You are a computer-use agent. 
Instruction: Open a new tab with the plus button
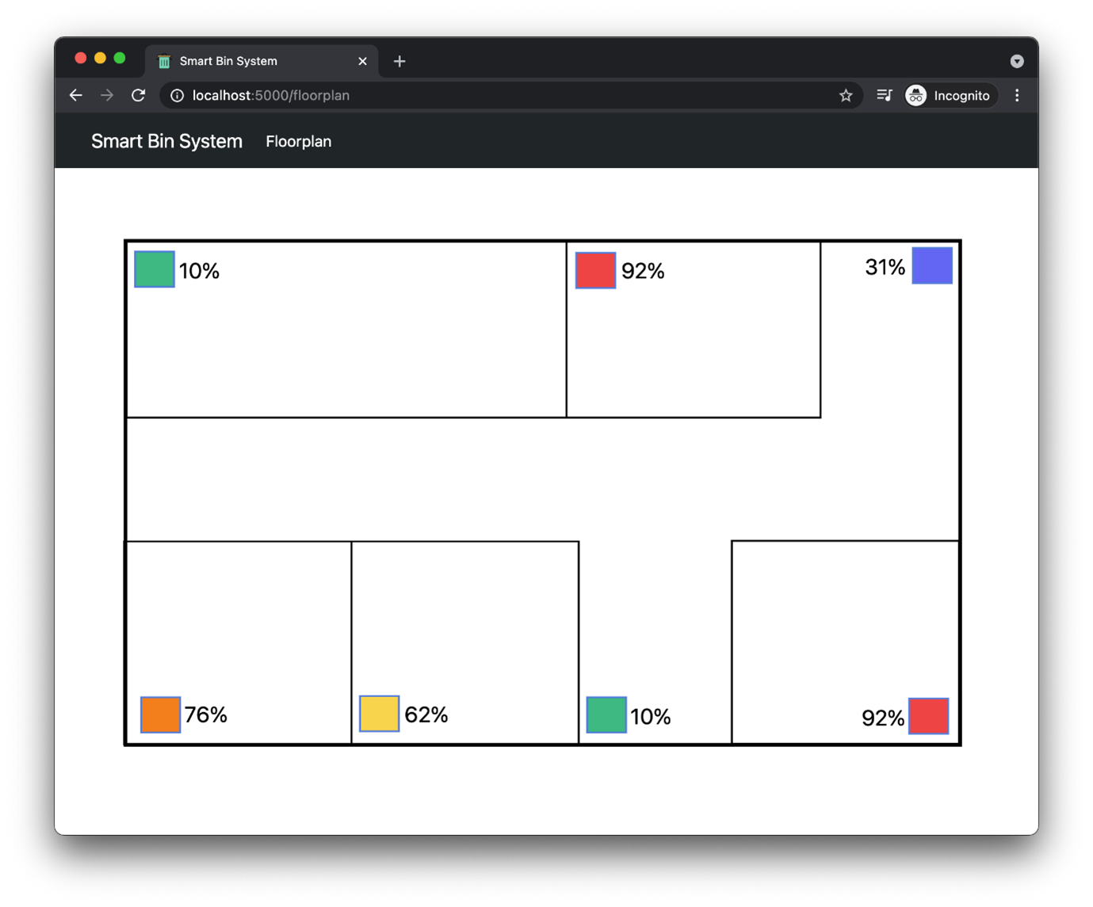pyautogui.click(x=399, y=61)
